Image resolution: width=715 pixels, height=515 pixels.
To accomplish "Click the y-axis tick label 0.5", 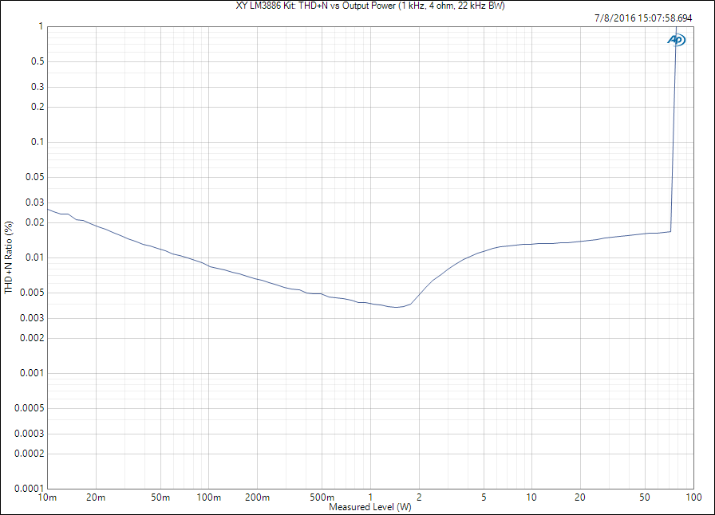I will 38,61.
